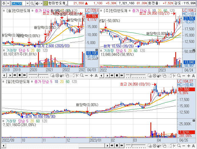Click the 'A' auto-fit icon in daily toolbar

pyautogui.click(x=193, y=146)
